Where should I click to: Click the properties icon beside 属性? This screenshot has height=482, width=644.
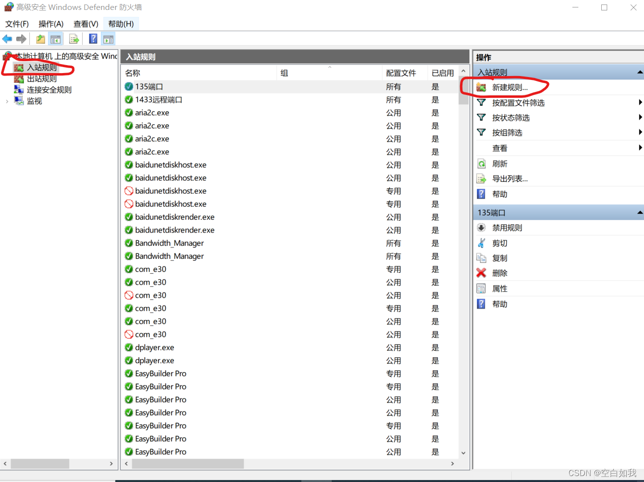click(x=481, y=289)
